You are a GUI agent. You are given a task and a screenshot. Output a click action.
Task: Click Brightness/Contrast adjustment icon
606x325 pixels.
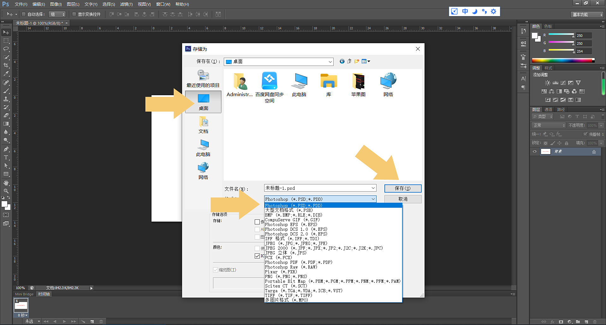548,83
